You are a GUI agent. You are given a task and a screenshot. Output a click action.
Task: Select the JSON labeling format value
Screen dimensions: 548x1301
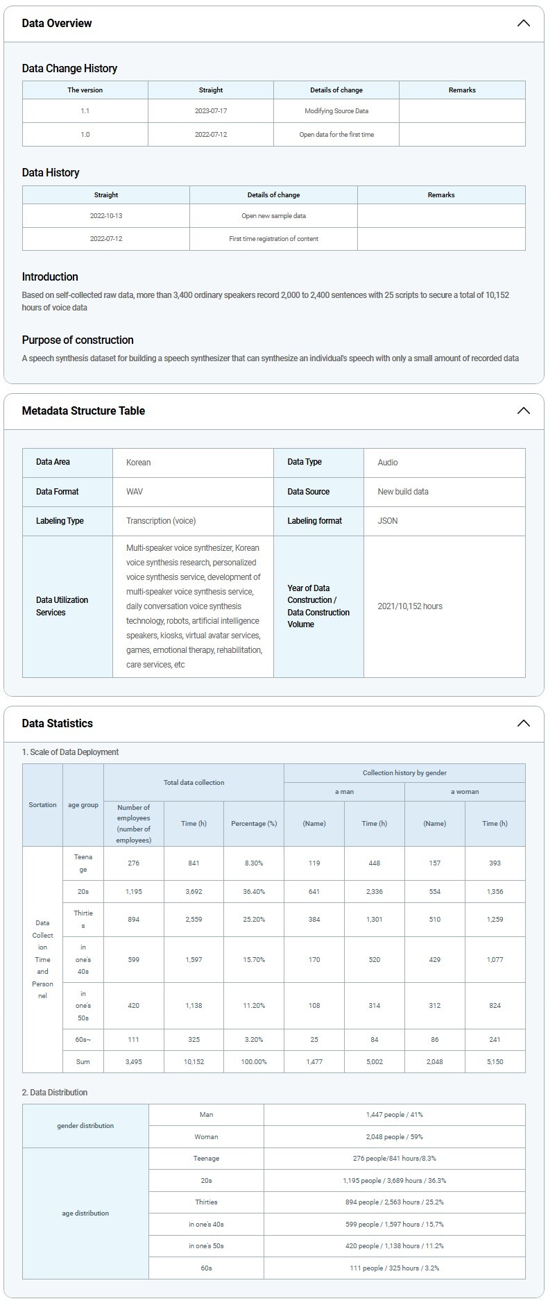click(388, 521)
